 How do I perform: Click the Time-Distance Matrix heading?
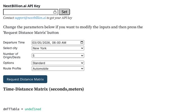pos(43,89)
